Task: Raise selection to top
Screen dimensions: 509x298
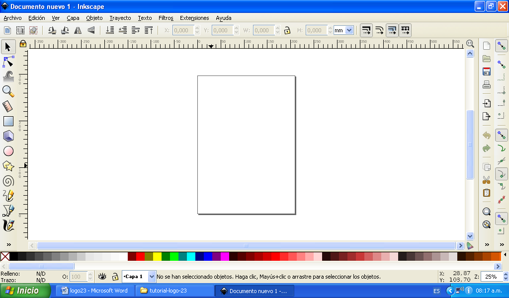Action: [149, 30]
